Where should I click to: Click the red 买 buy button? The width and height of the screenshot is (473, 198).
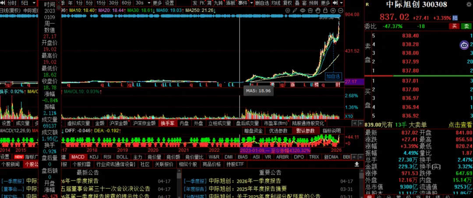click(454, 26)
